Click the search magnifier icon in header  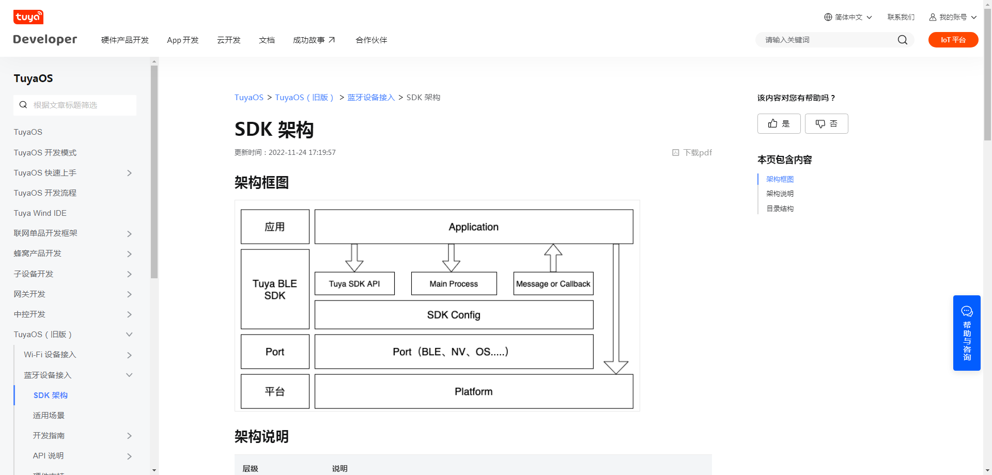(902, 40)
